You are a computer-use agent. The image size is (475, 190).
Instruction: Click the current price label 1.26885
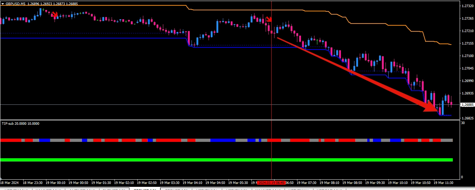tap(466, 105)
